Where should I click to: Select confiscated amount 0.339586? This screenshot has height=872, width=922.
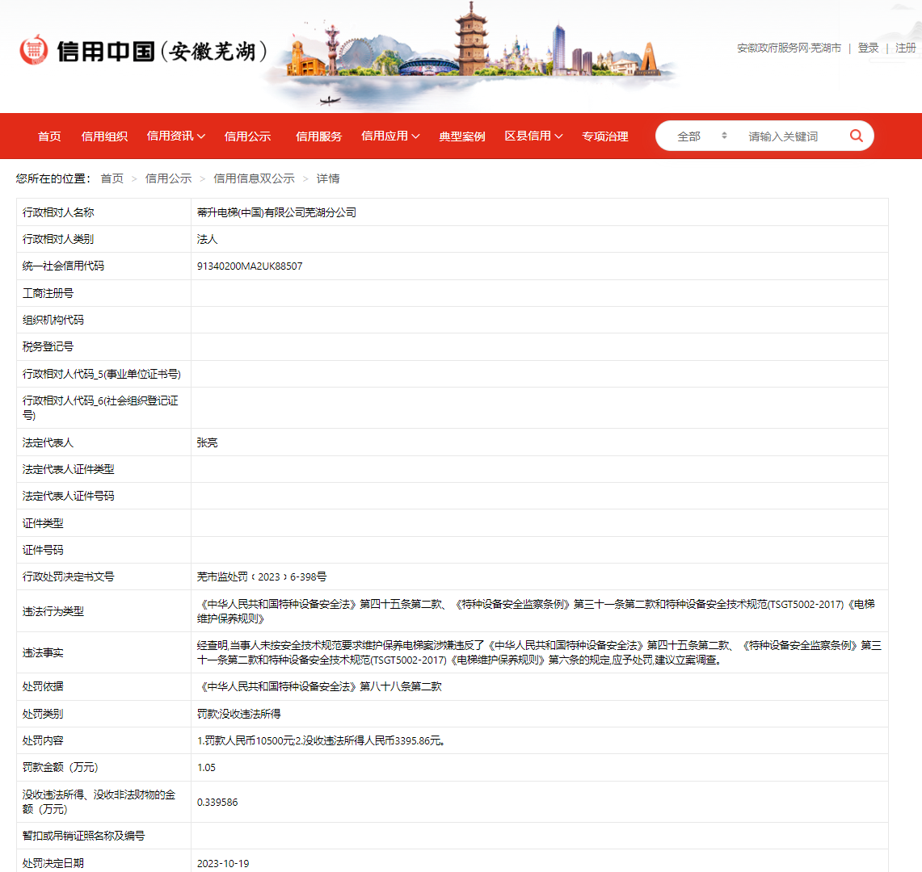[217, 802]
